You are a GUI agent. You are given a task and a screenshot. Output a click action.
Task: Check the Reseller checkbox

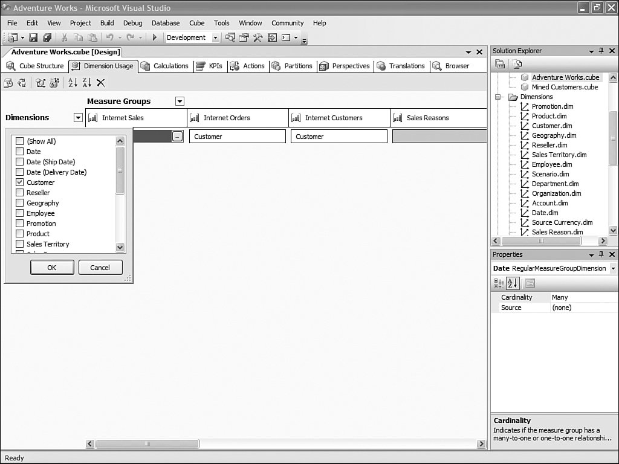[x=19, y=192]
